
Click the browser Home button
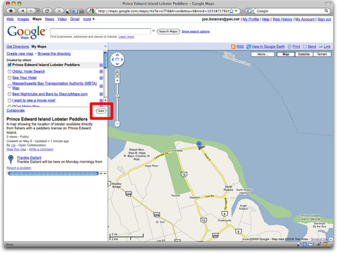pos(11,11)
